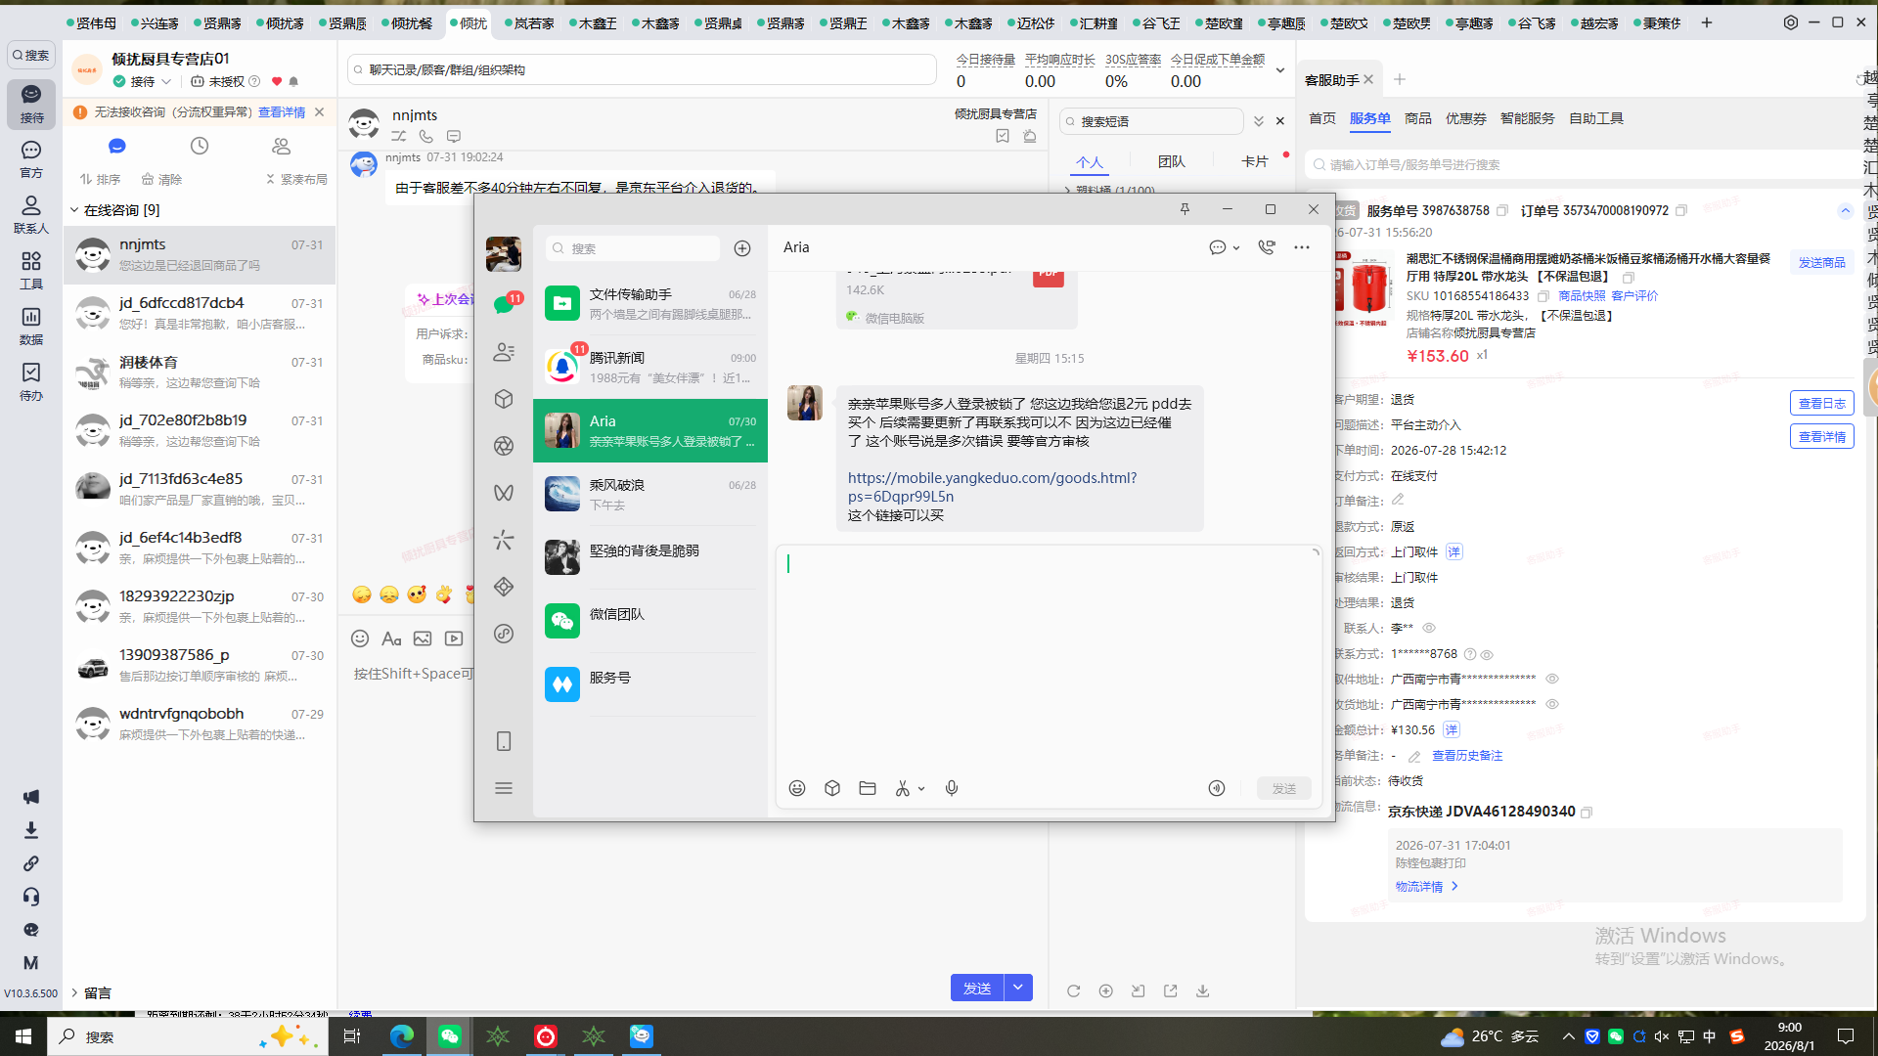Reveal hidden 联系人 name with eye icon
Image resolution: width=1878 pixels, height=1056 pixels.
pyautogui.click(x=1429, y=628)
